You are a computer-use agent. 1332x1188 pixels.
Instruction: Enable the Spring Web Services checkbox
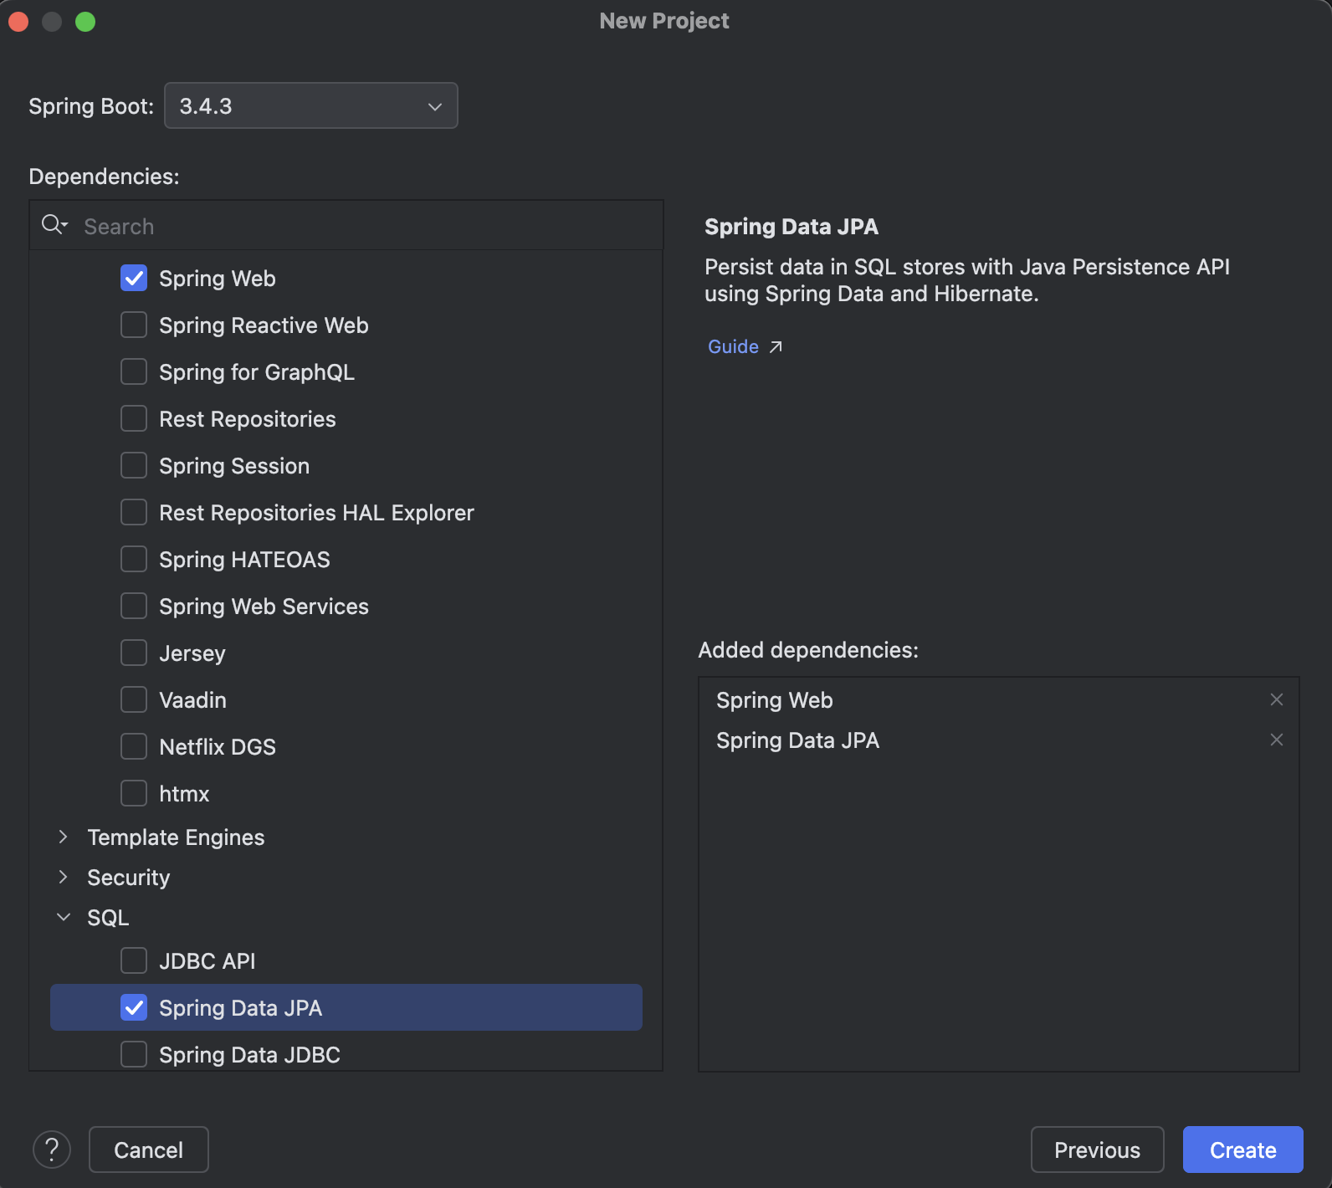coord(134,606)
